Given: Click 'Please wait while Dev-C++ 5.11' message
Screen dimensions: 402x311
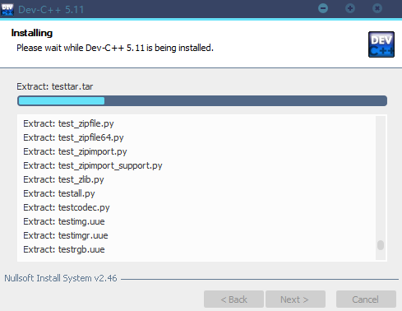Looking at the screenshot, I should (x=115, y=48).
